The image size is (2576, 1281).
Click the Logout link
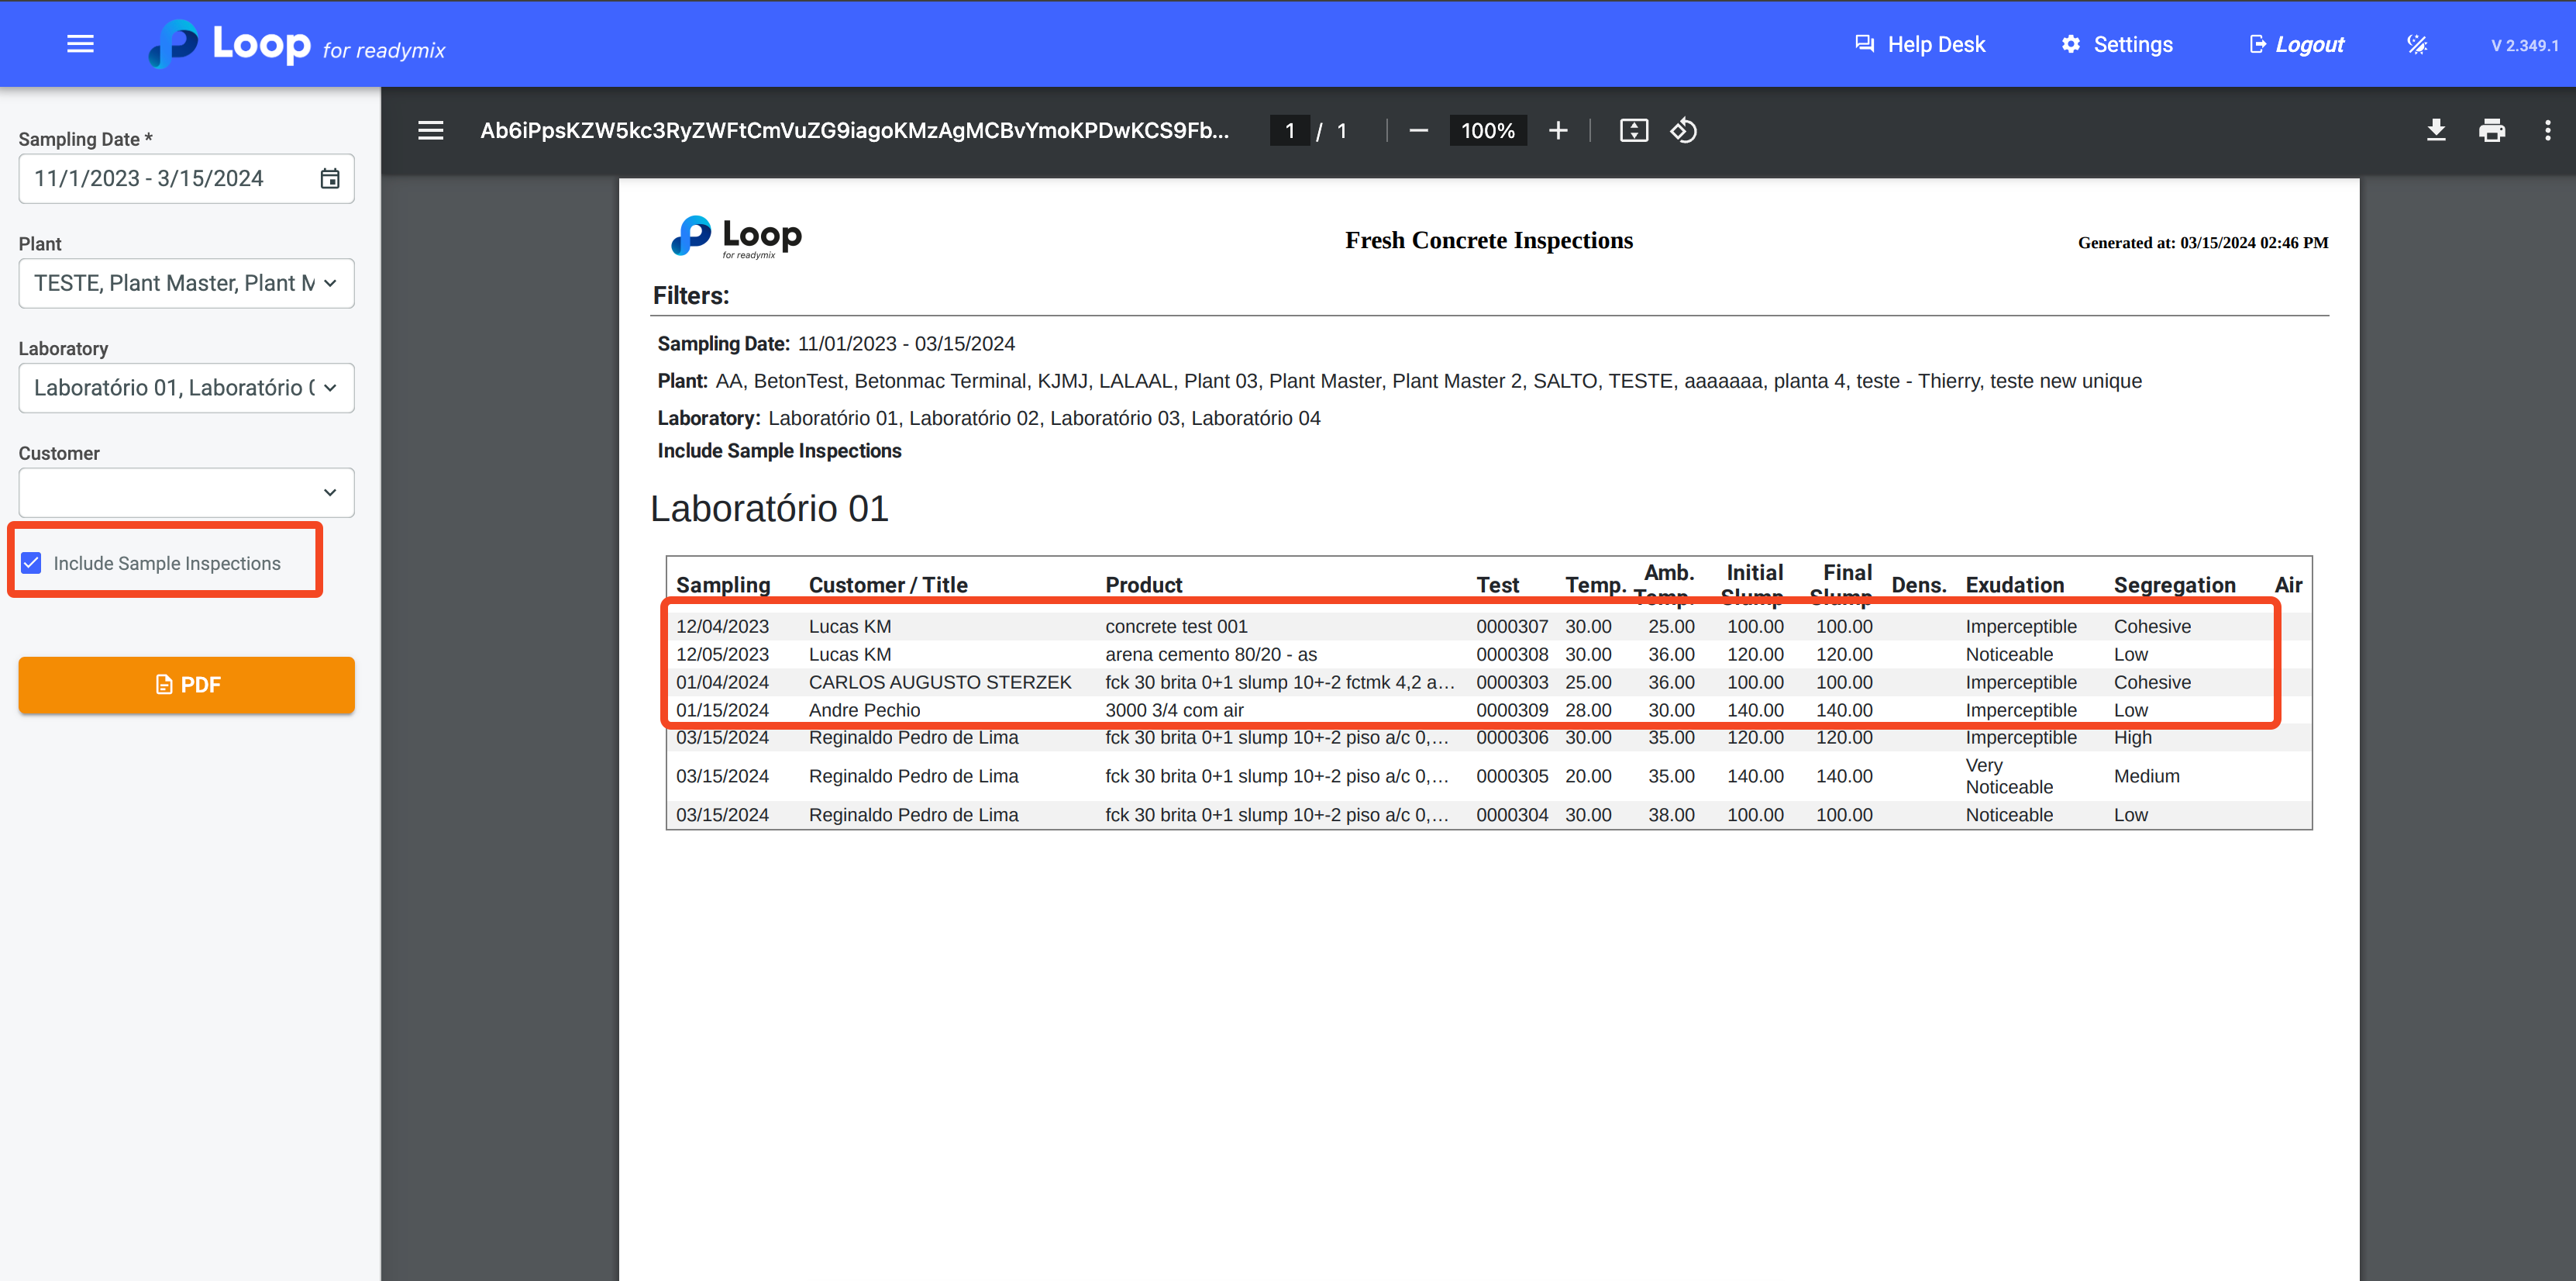[x=2297, y=45]
